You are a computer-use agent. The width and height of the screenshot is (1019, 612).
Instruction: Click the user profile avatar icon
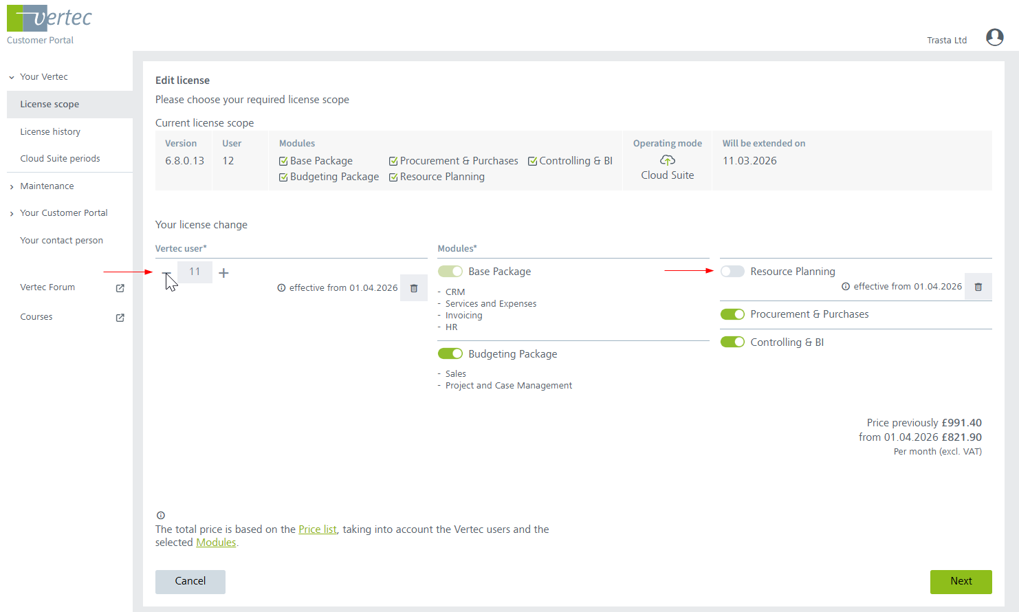click(994, 37)
